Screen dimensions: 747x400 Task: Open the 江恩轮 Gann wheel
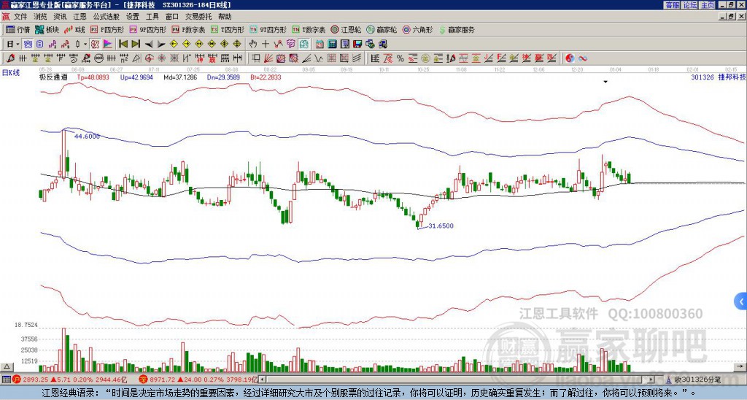(x=346, y=29)
